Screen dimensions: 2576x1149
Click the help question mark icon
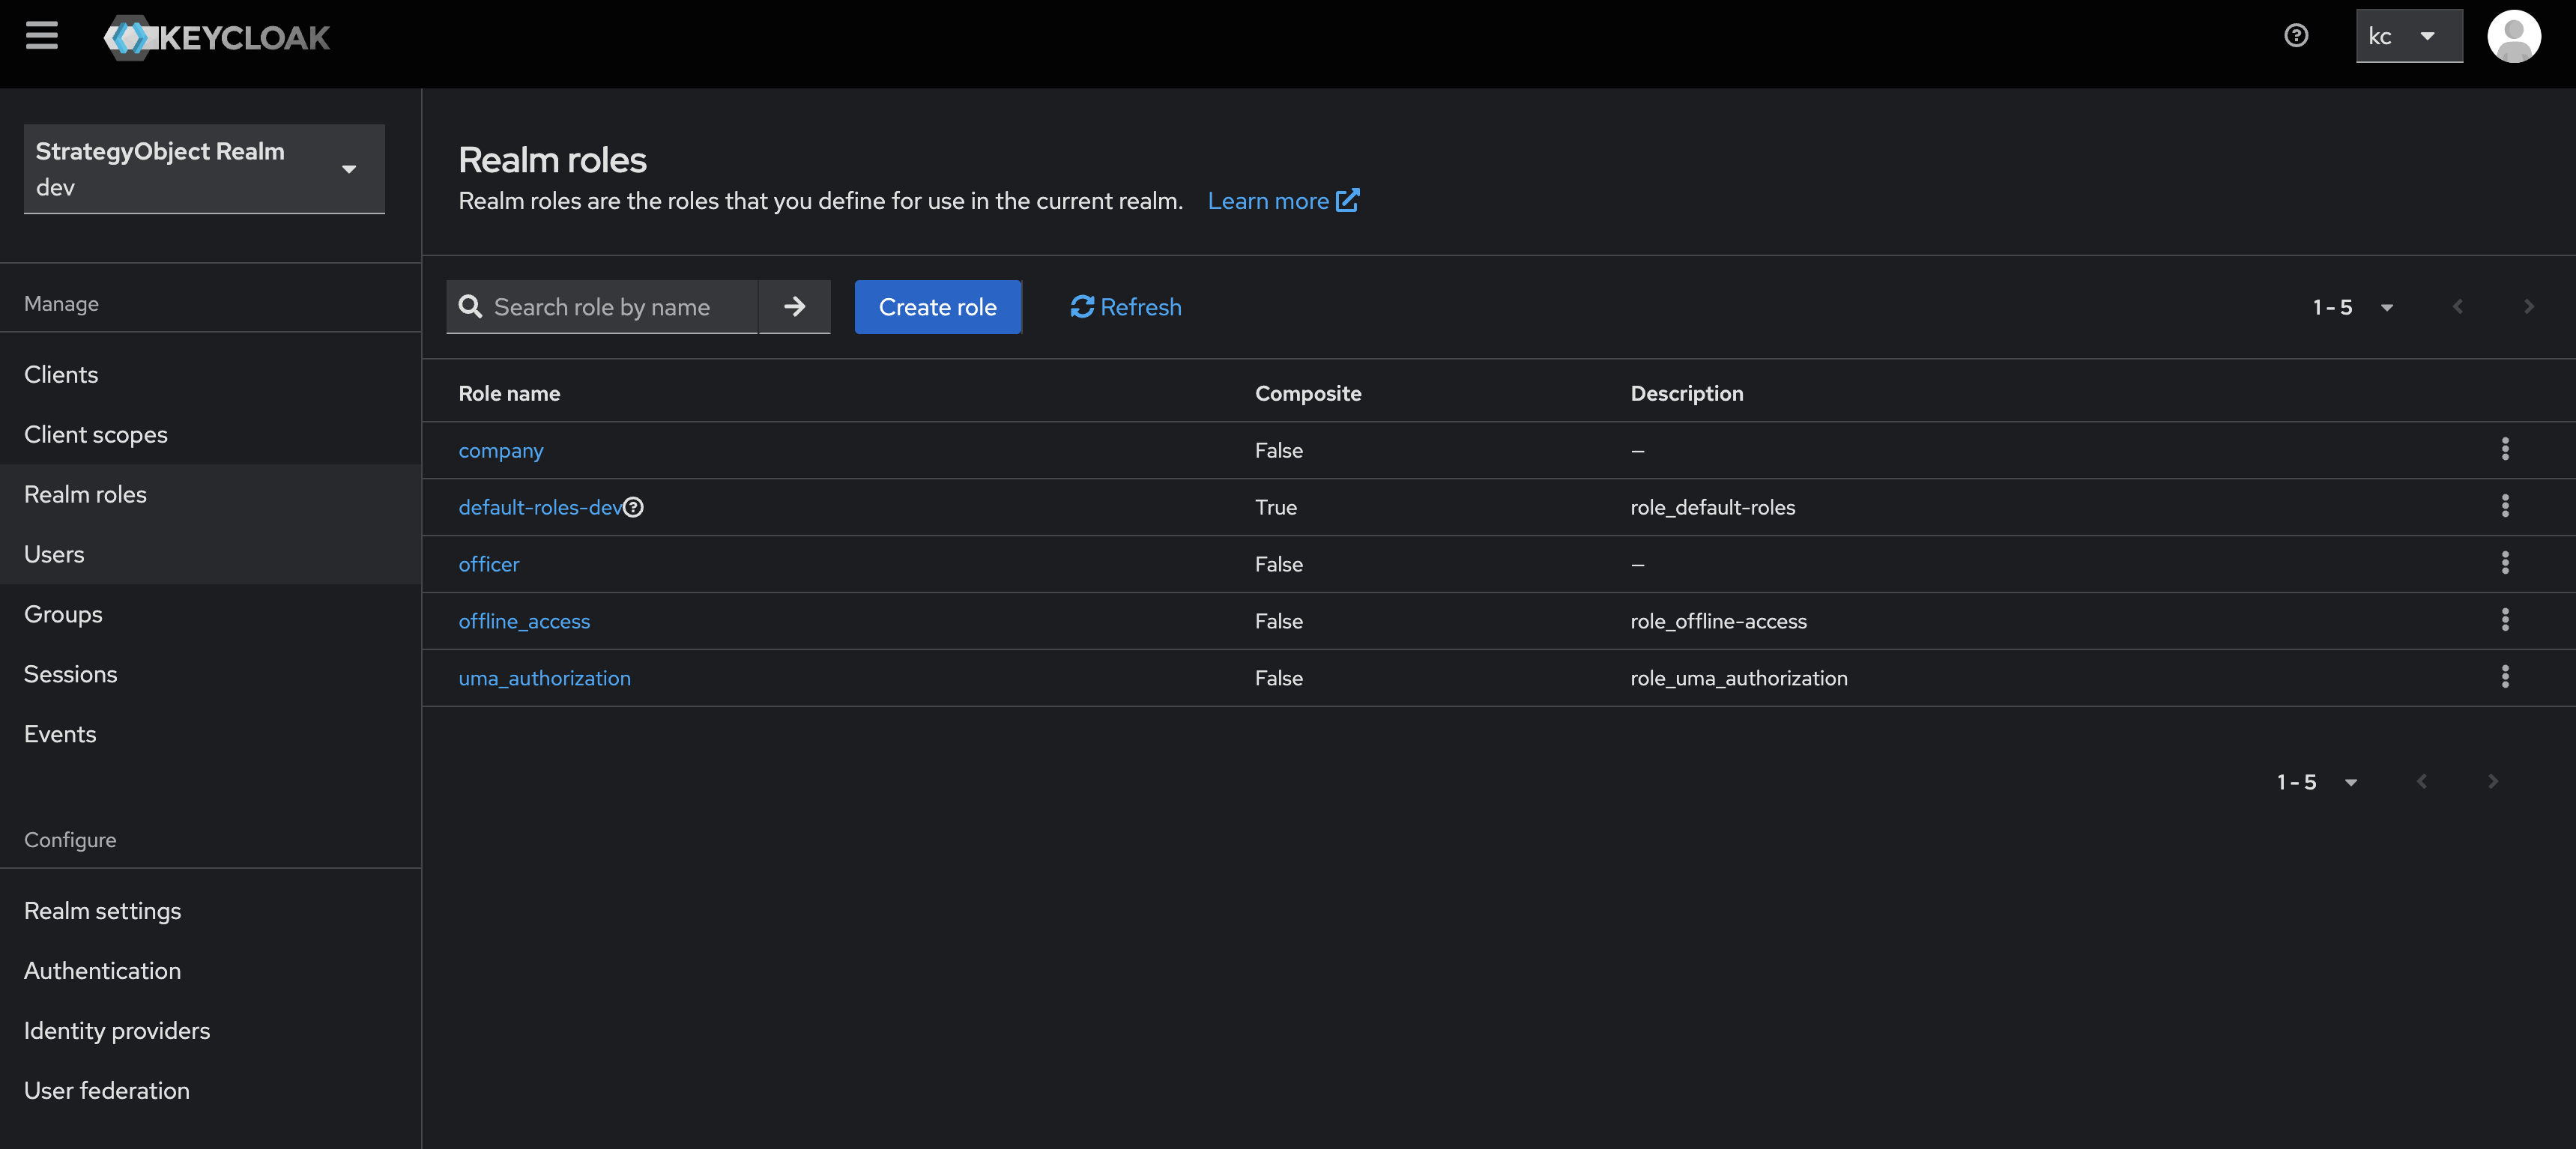[2296, 36]
